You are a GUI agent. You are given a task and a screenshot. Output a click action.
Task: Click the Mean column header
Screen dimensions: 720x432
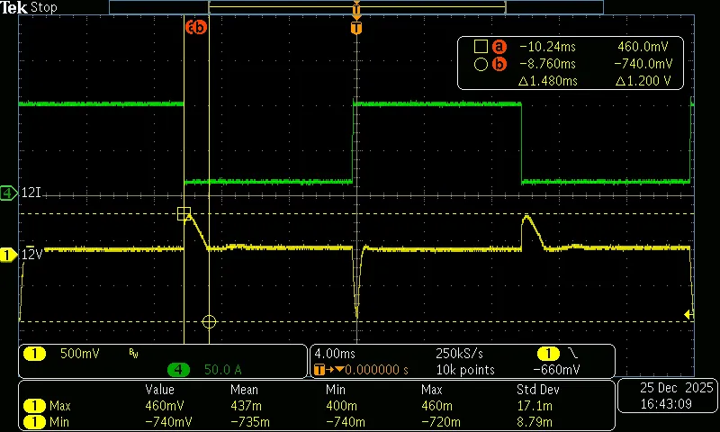[x=244, y=390]
